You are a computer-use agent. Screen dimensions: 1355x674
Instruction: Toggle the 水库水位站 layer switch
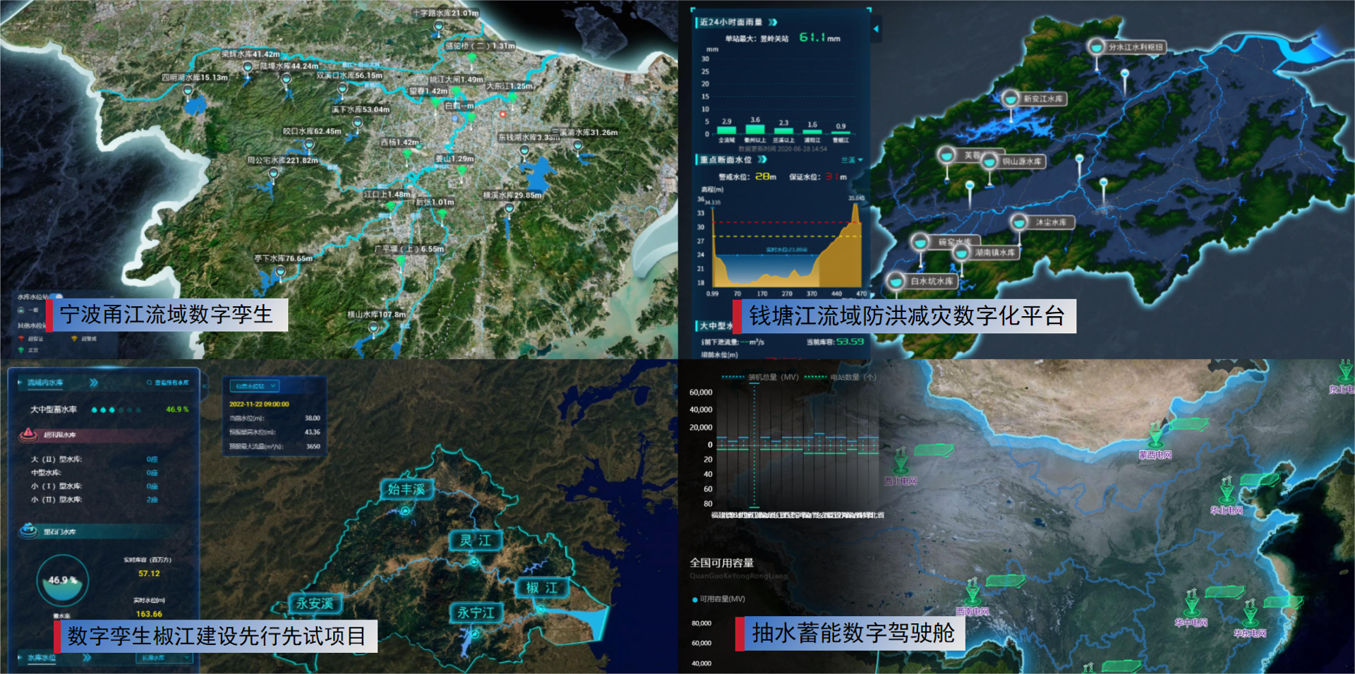click(56, 297)
